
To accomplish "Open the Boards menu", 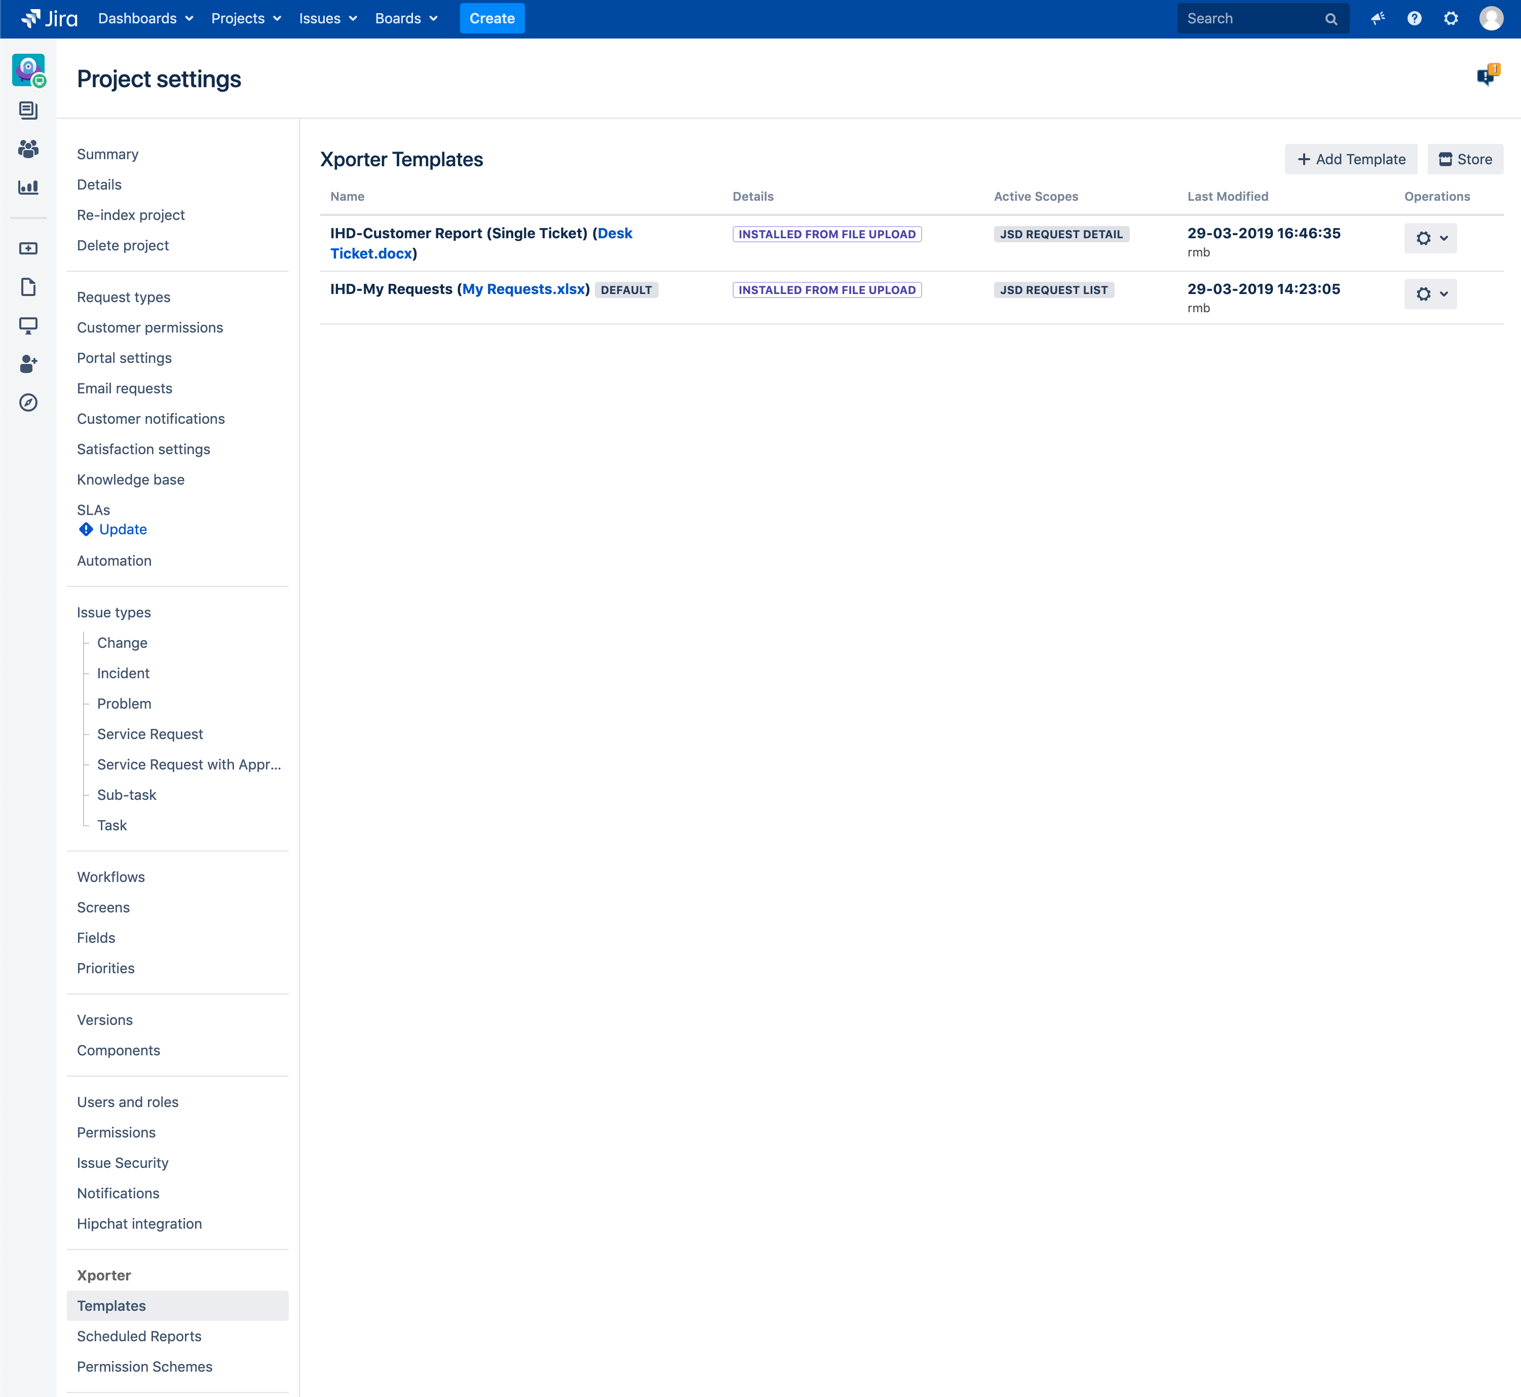I will pos(406,18).
